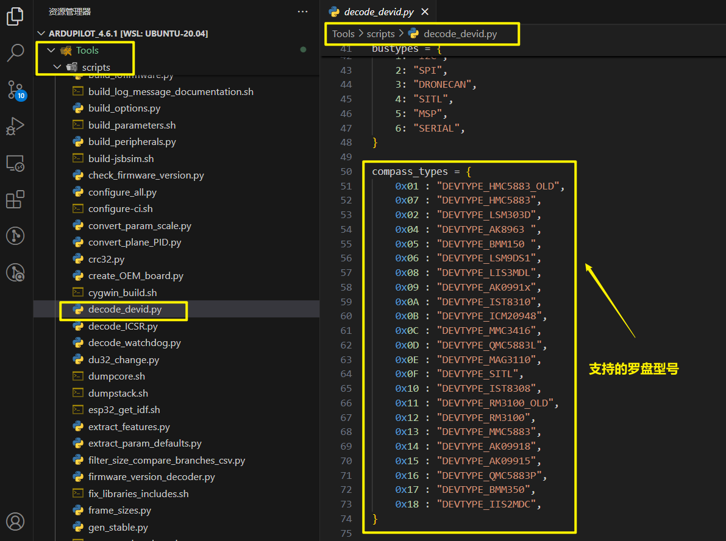726x541 pixels.
Task: Click line number 64 in gutter
Action: coord(346,374)
